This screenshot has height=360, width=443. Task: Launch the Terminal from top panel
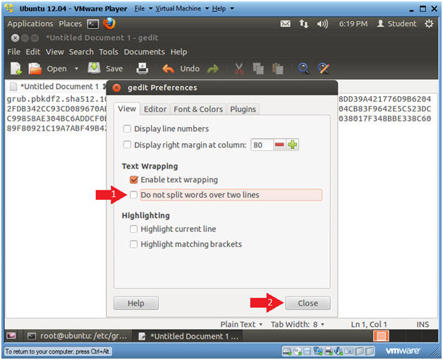click(93, 24)
